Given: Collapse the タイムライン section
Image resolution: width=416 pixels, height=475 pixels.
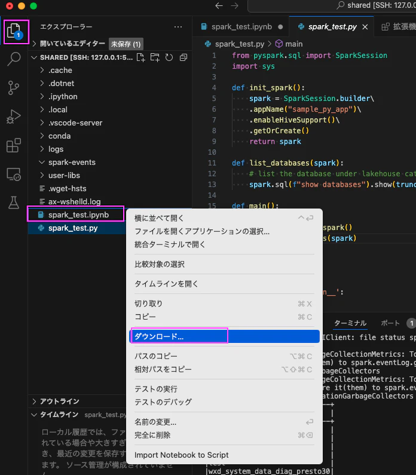Looking at the screenshot, I should [x=34, y=415].
